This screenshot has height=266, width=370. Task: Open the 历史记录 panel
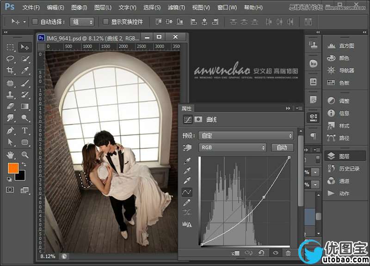click(x=343, y=169)
